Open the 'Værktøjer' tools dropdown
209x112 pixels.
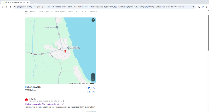[x=93, y=12]
